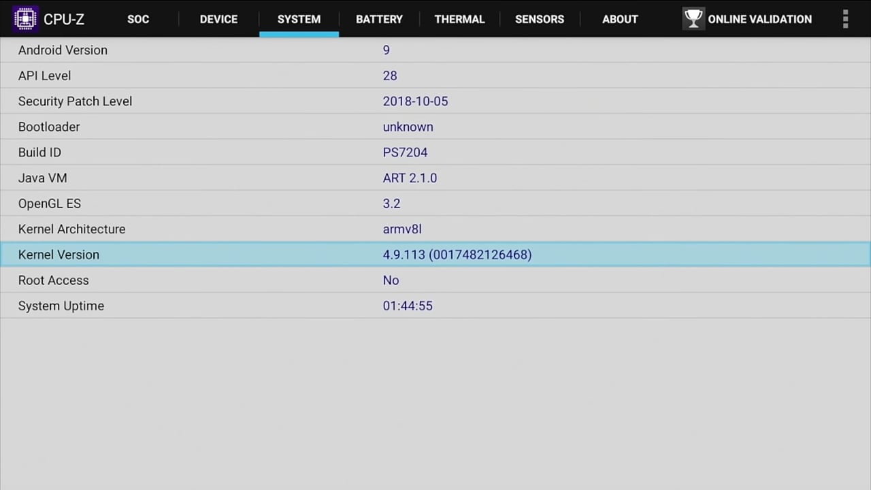This screenshot has width=871, height=490.
Task: Click the patch date 2018-10-05
Action: coord(415,101)
